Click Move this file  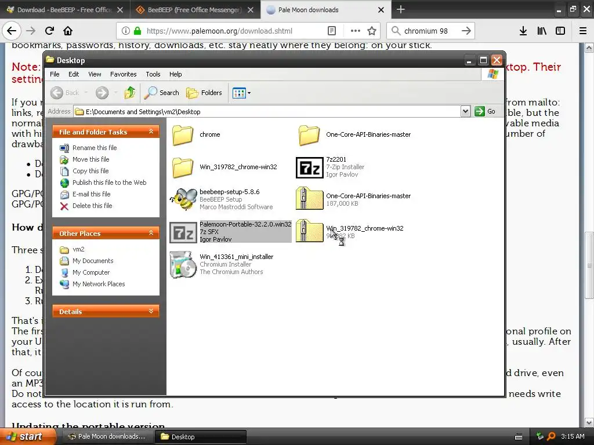pyautogui.click(x=90, y=159)
